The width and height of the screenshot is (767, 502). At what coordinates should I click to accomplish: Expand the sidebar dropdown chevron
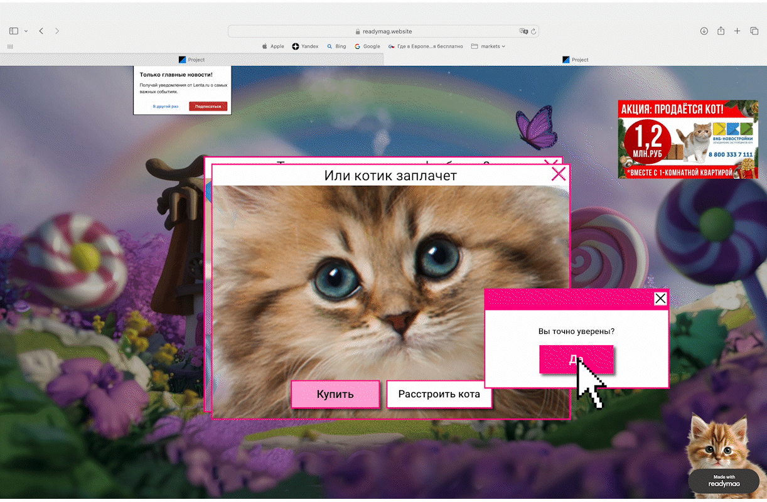tap(26, 31)
